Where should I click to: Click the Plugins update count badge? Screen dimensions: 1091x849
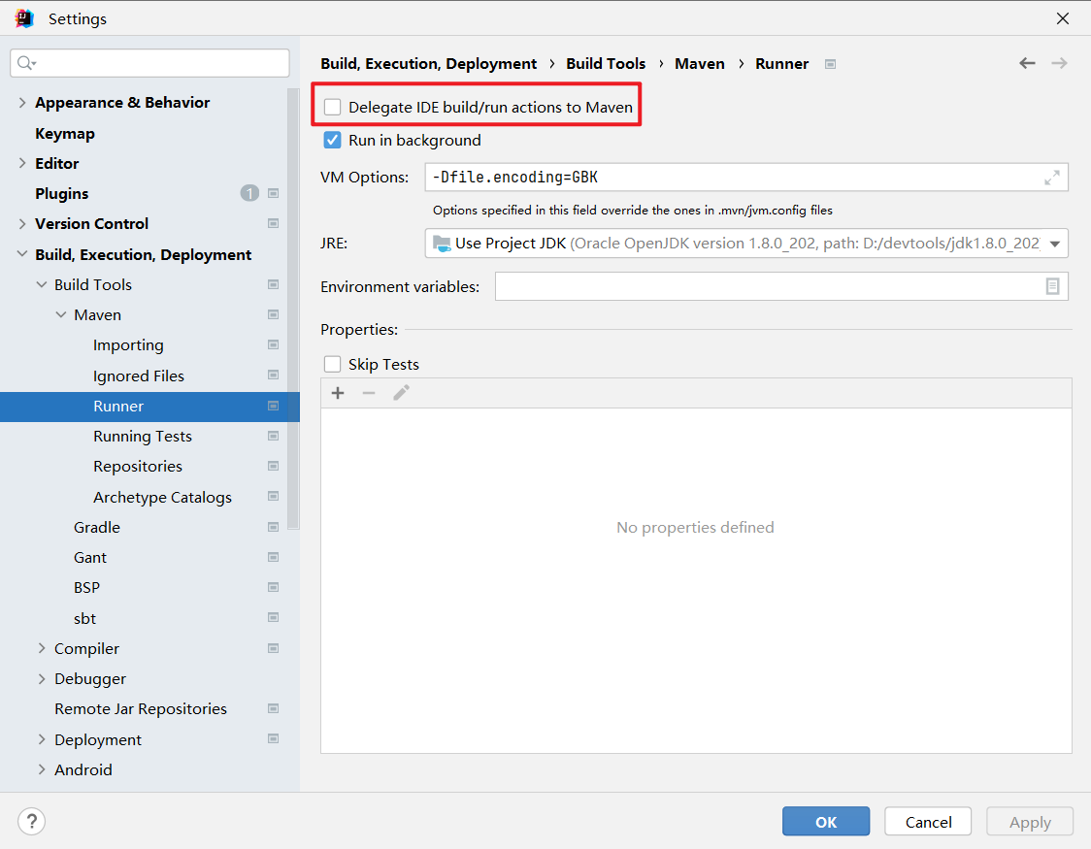(x=249, y=193)
